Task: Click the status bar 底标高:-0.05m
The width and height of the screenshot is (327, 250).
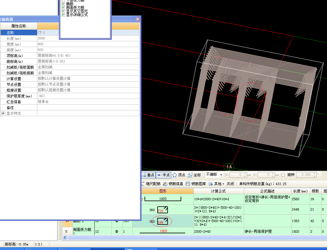Action: click(x=16, y=244)
